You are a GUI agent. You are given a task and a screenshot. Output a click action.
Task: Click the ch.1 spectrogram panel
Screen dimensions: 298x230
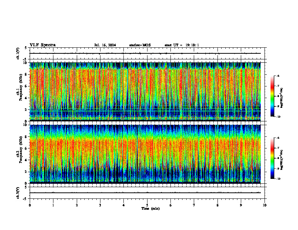tap(145, 92)
